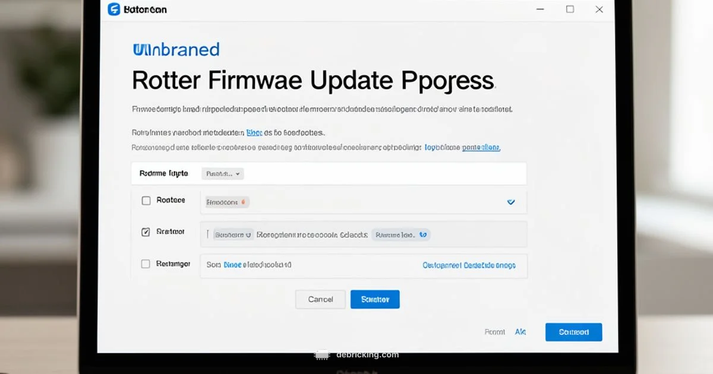Click the status badge pill in the first row
Screen dimensions: 713x374
pyautogui.click(x=226, y=202)
